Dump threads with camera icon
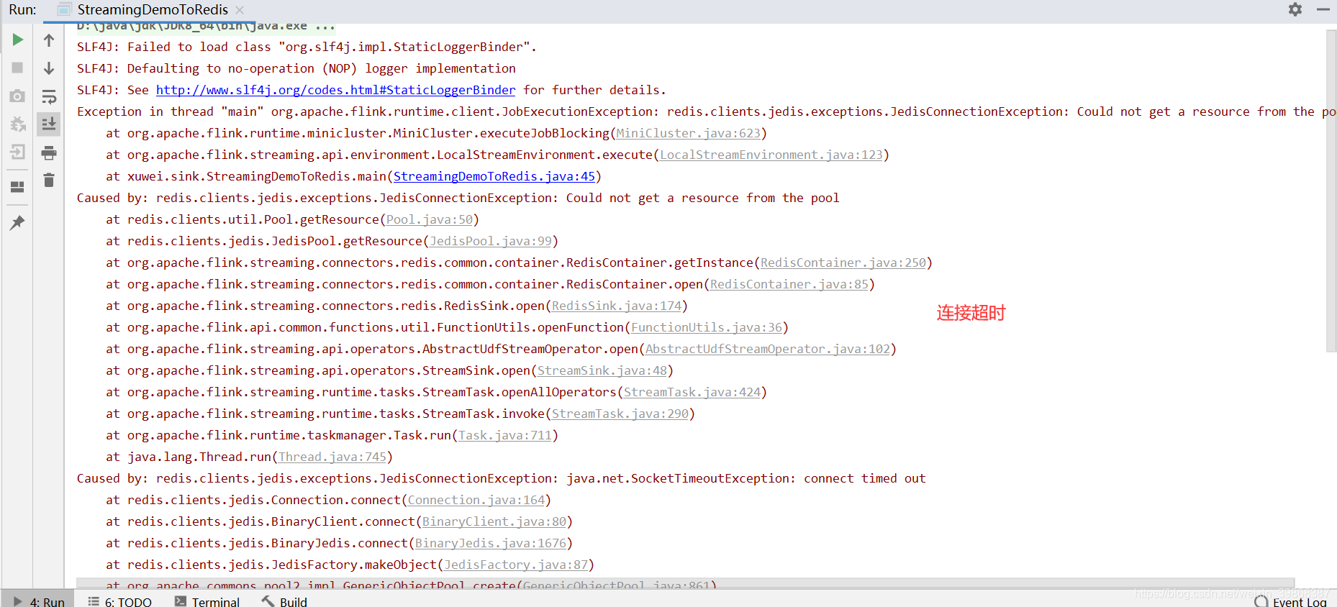 point(17,96)
